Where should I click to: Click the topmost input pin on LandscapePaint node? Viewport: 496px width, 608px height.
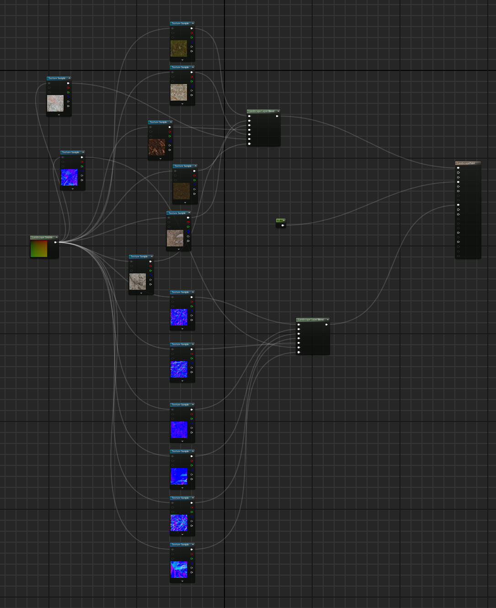click(458, 168)
